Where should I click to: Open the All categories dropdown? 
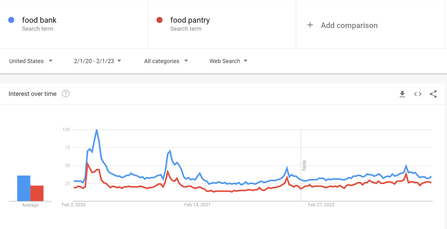166,61
